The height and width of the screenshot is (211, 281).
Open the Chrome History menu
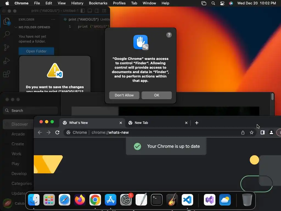(77, 3)
